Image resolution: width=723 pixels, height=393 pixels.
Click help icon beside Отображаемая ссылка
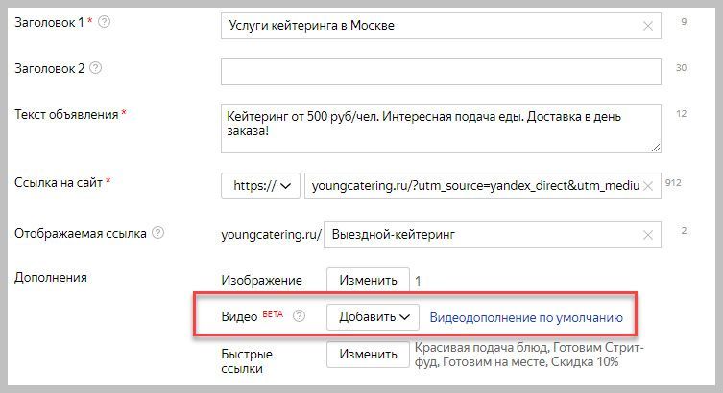158,232
